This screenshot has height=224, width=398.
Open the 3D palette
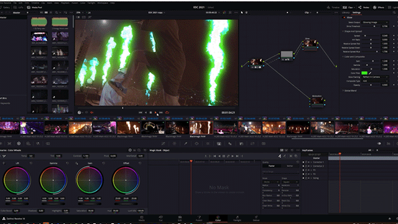pos(264,144)
